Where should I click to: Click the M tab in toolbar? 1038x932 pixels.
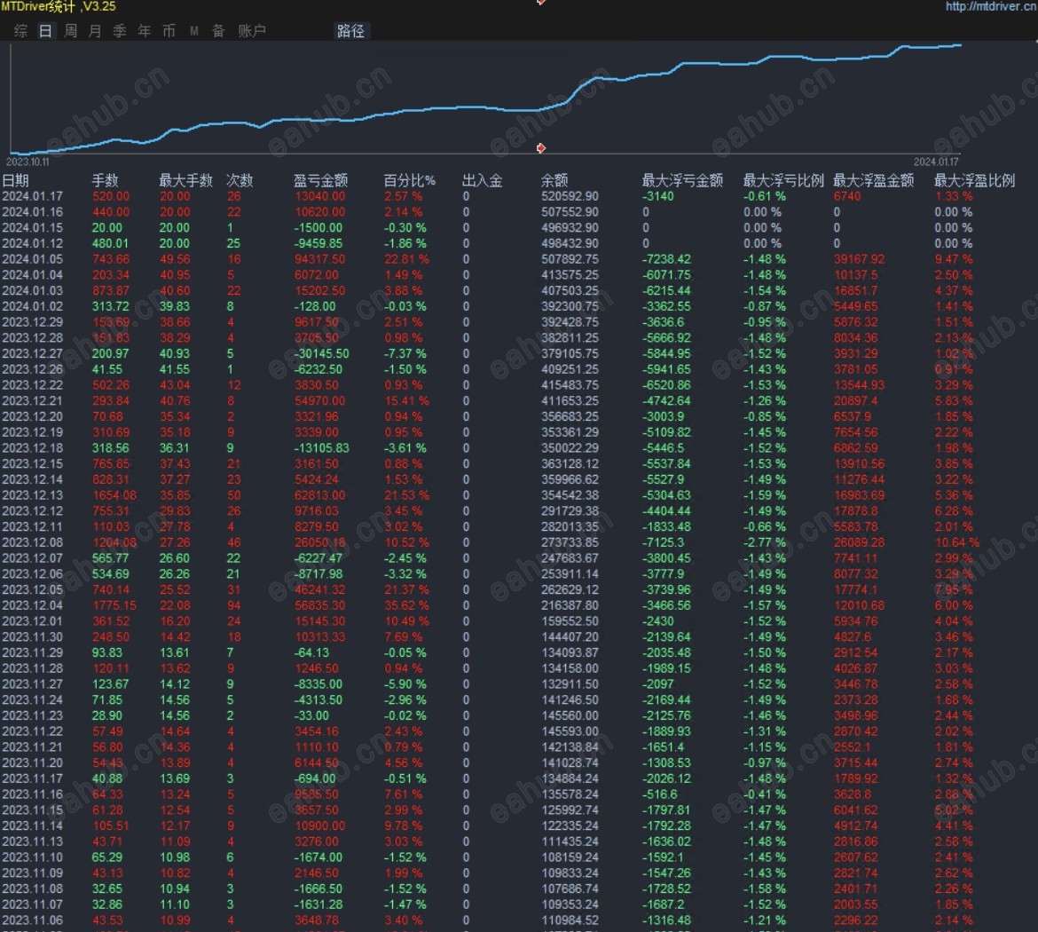click(x=193, y=31)
